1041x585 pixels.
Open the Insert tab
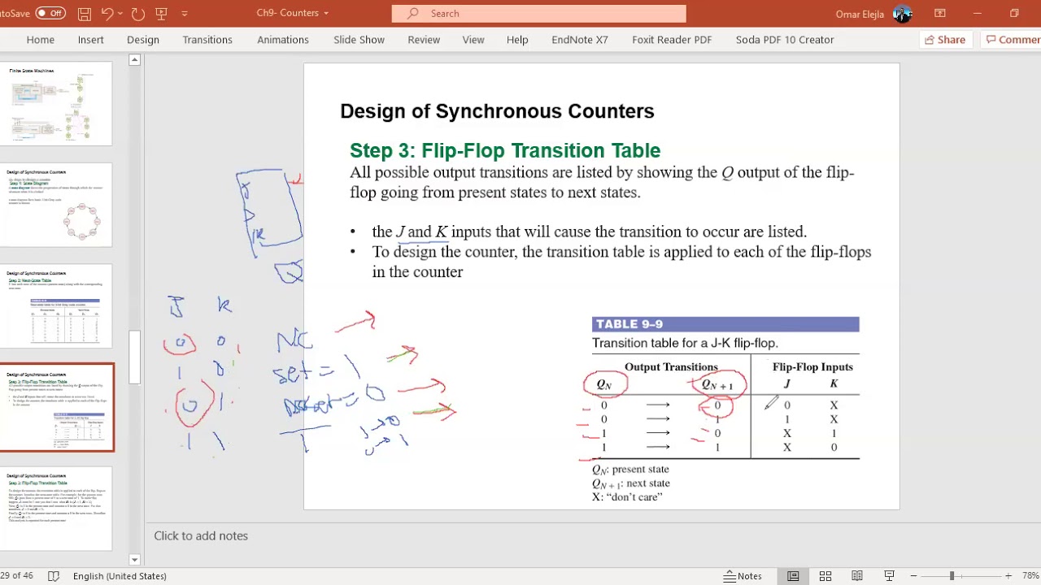91,39
